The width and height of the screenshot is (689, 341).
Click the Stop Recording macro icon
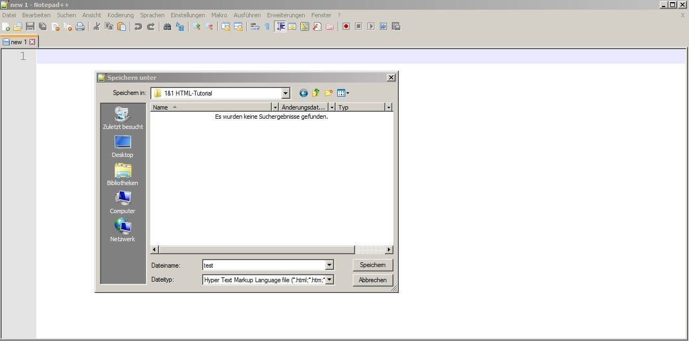(x=358, y=26)
